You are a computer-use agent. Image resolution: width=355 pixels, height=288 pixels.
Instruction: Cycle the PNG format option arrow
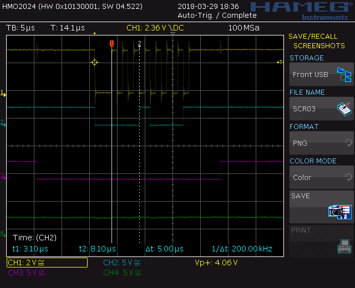click(349, 143)
